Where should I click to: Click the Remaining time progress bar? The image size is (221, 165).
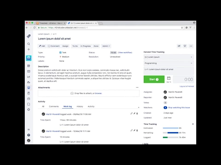coord(171,133)
